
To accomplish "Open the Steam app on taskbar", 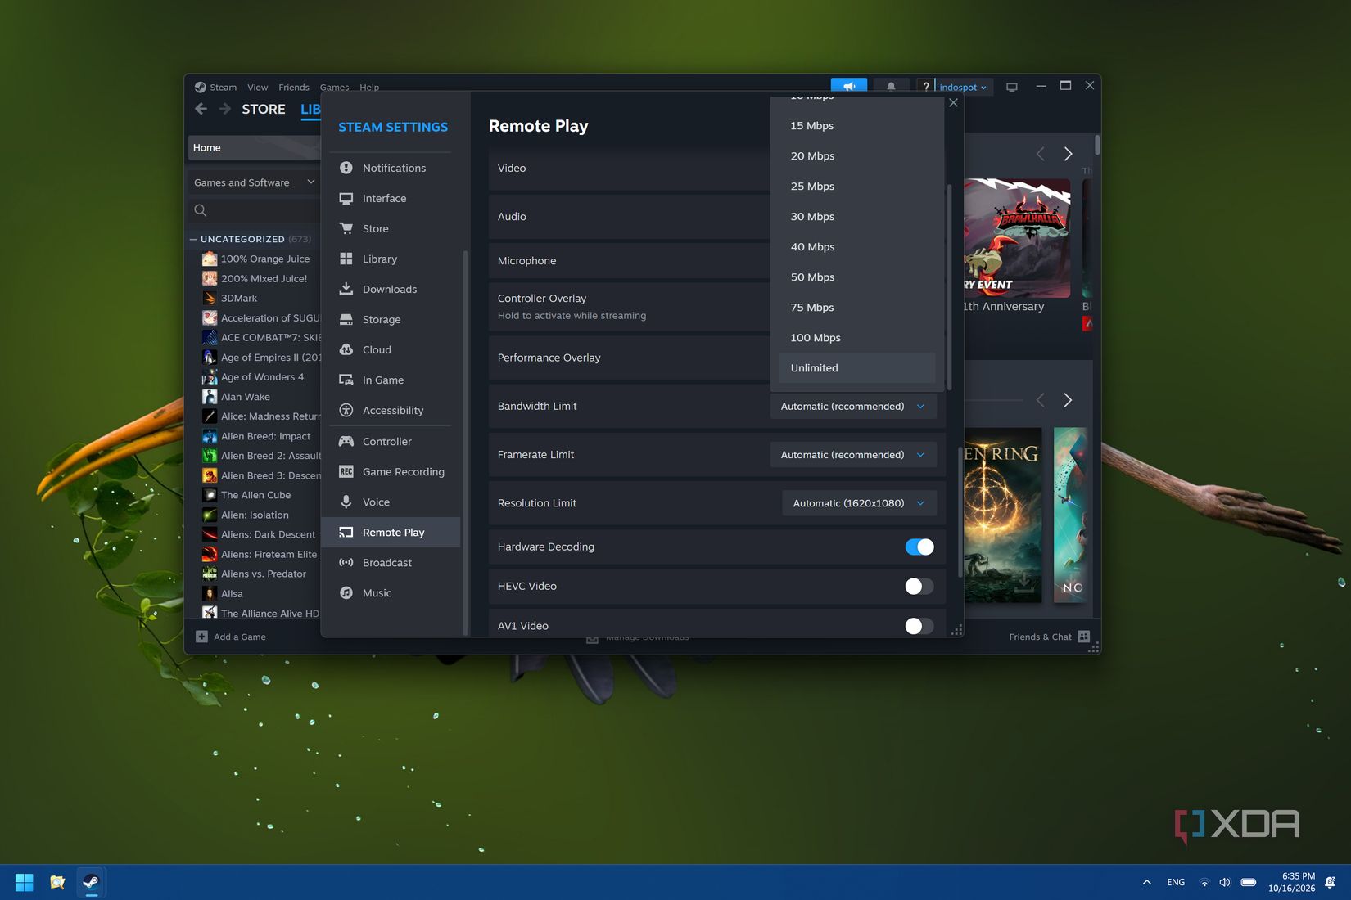I will pyautogui.click(x=91, y=882).
